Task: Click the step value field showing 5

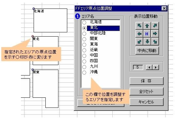Action: tap(138, 67)
